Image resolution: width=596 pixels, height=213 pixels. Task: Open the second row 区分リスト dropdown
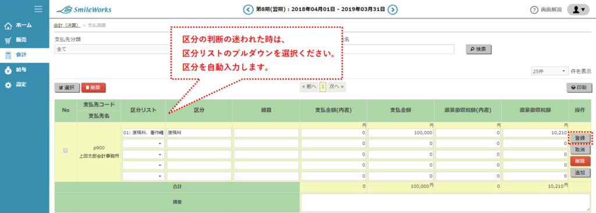coord(144,144)
